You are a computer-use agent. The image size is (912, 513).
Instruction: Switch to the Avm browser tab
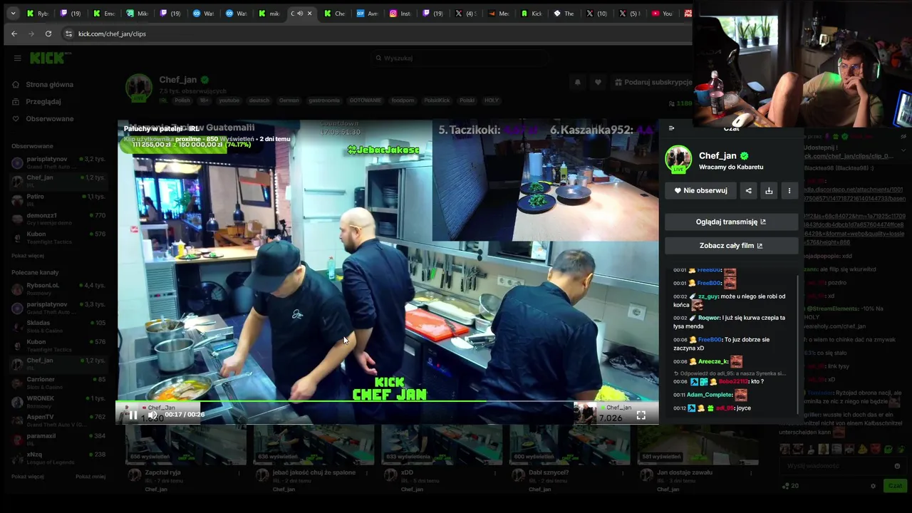pyautogui.click(x=367, y=13)
